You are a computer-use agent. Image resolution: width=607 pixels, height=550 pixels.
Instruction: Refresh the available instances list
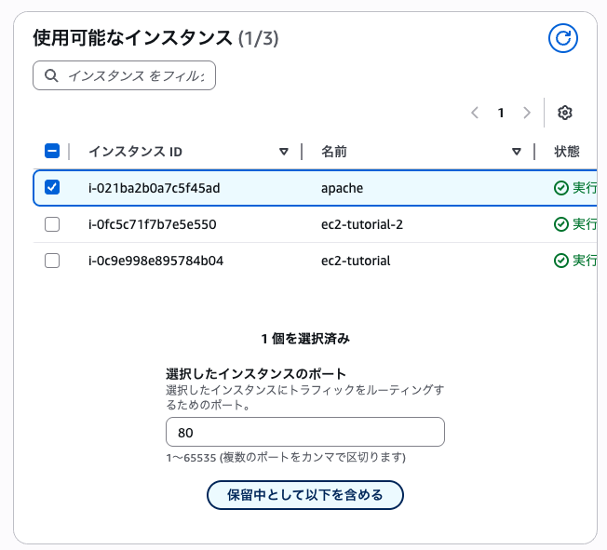(x=563, y=38)
